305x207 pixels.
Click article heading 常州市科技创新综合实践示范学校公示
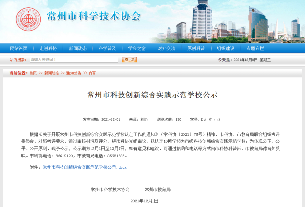pos(152,95)
